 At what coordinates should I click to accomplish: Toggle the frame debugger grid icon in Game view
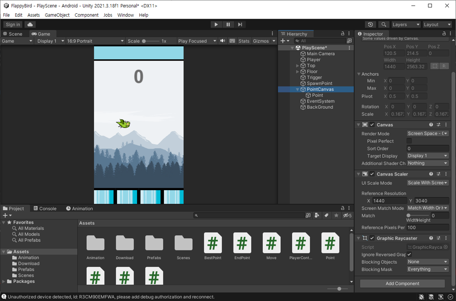(232, 41)
